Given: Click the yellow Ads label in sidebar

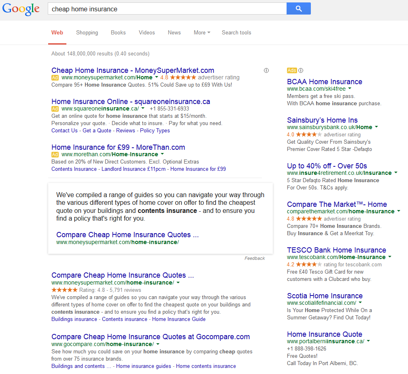Looking at the screenshot, I should 292,70.
